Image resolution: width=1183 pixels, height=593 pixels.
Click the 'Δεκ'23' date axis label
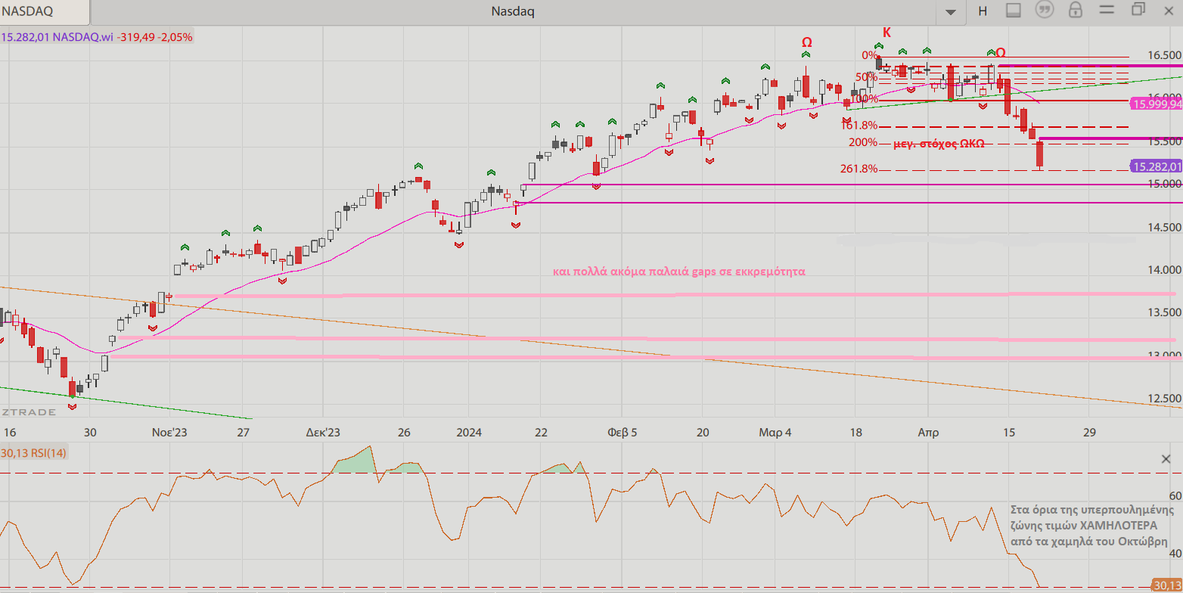(x=323, y=433)
